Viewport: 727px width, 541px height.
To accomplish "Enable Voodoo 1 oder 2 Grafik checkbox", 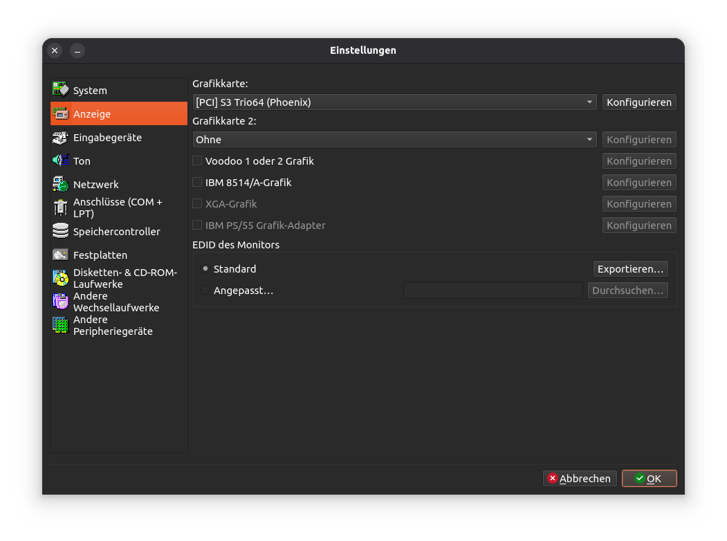I will click(x=197, y=161).
